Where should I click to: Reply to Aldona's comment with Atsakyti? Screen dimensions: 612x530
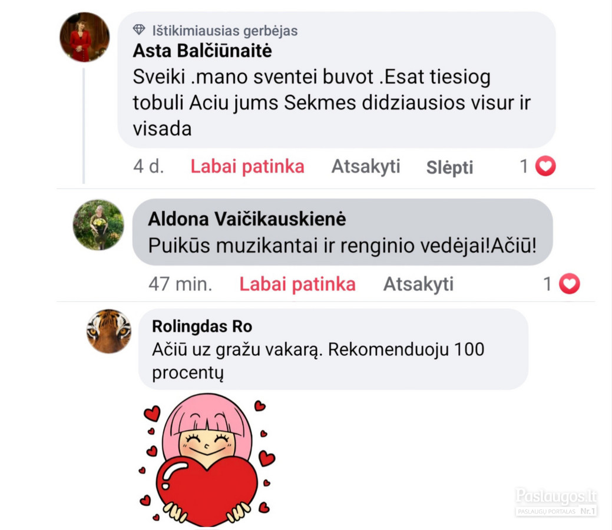pos(418,284)
